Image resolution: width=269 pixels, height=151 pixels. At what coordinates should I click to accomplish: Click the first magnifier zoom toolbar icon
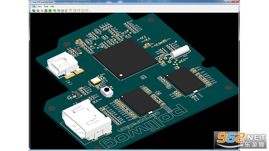[54, 11]
